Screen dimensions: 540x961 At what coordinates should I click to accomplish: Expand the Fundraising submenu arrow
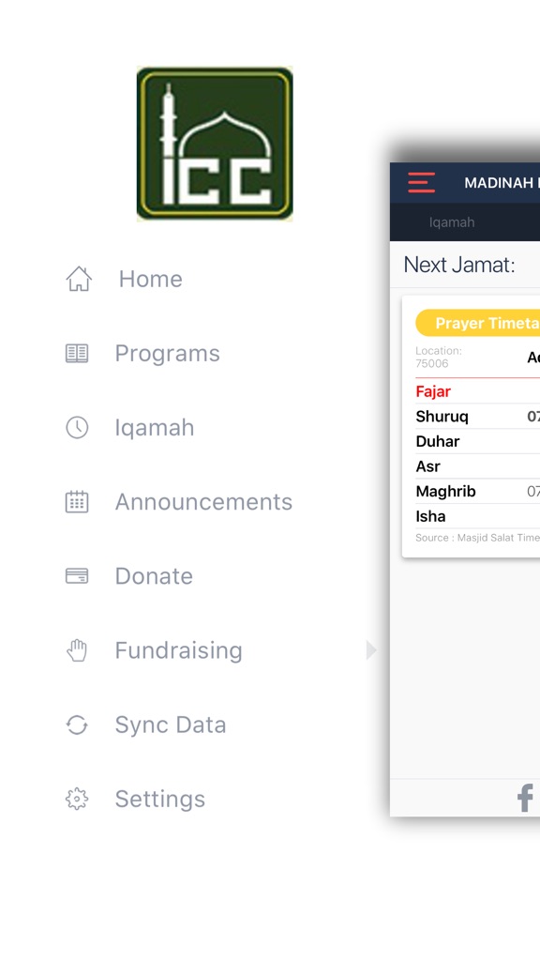371,649
